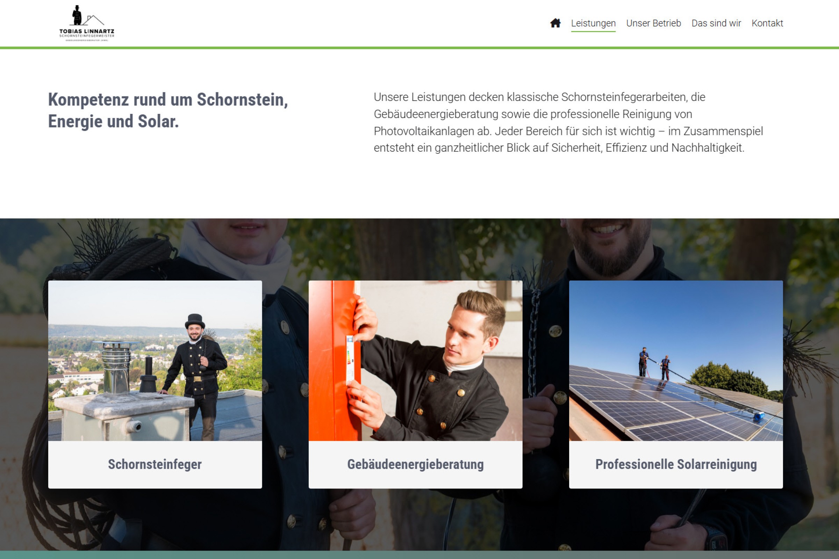The width and height of the screenshot is (839, 559).
Task: Click the teal bar at page bottom
Action: click(419, 555)
